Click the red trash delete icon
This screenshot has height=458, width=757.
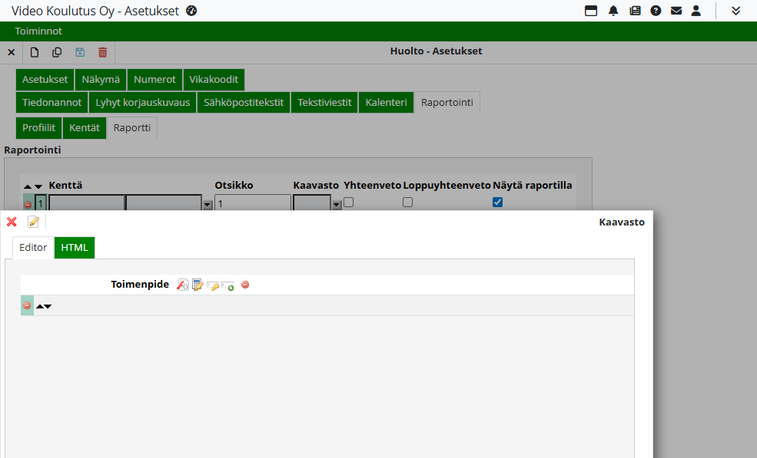tap(102, 52)
